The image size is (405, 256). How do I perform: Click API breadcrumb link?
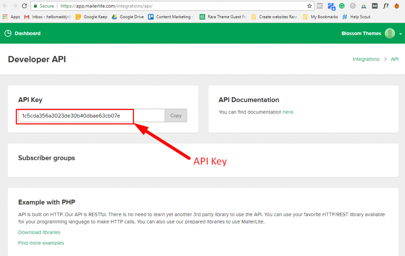394,59
